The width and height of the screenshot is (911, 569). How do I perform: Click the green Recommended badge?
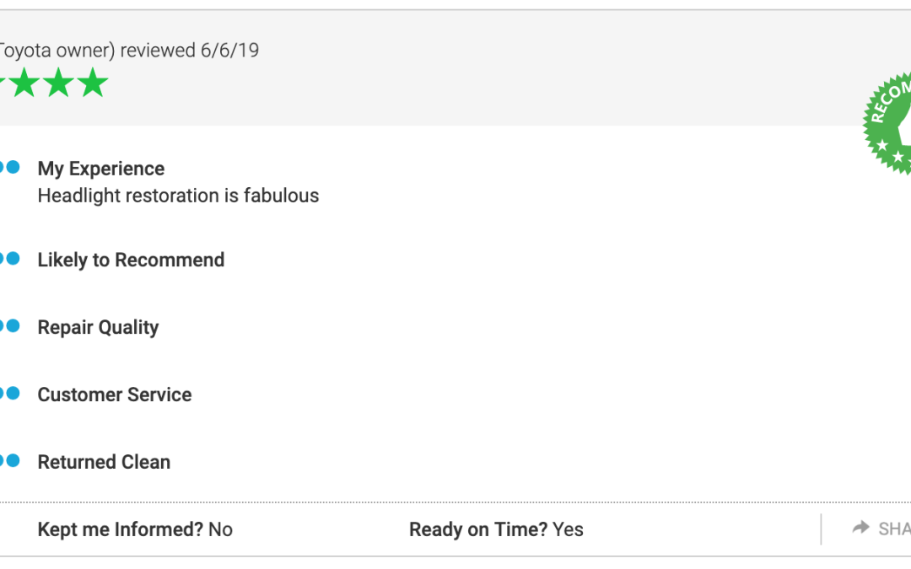[887, 123]
